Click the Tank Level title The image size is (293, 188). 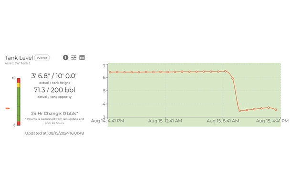tap(19, 58)
